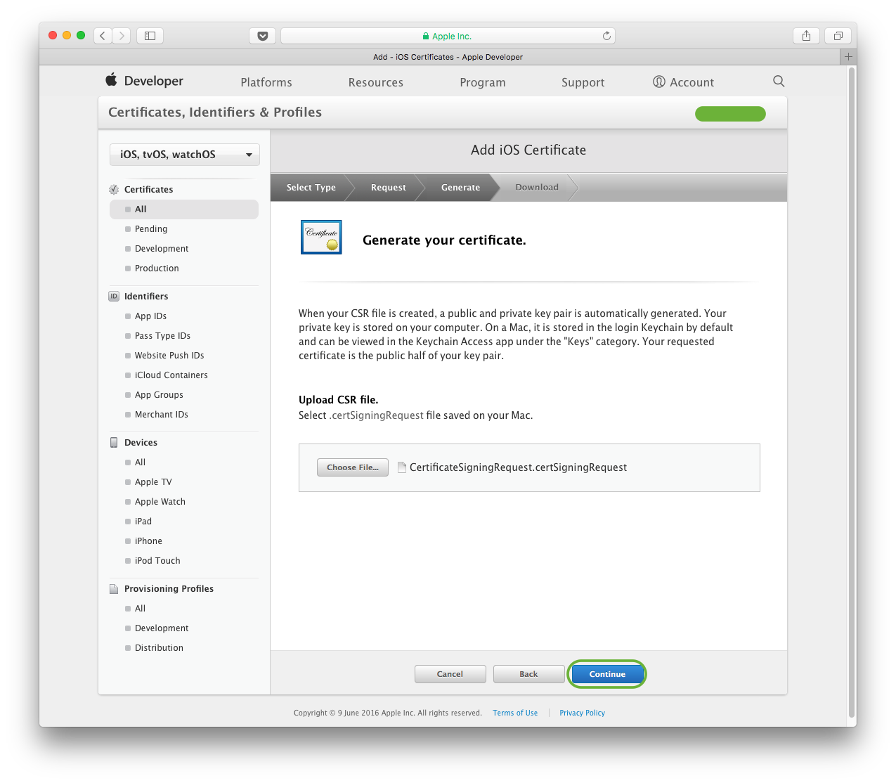Click the certificate image thumbnail
896x783 pixels.
[321, 237]
